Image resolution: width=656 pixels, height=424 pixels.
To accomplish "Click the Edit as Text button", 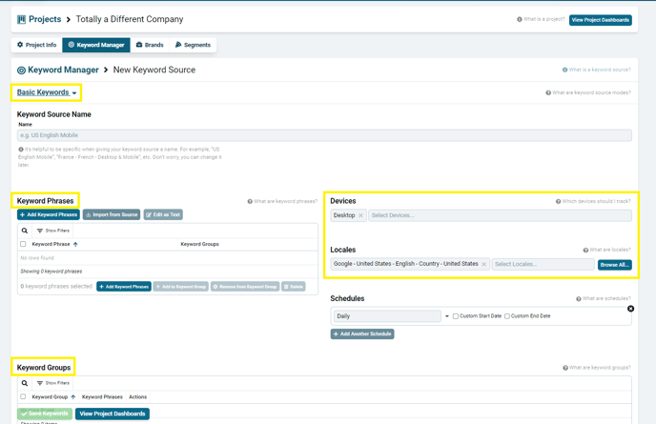I will point(163,214).
